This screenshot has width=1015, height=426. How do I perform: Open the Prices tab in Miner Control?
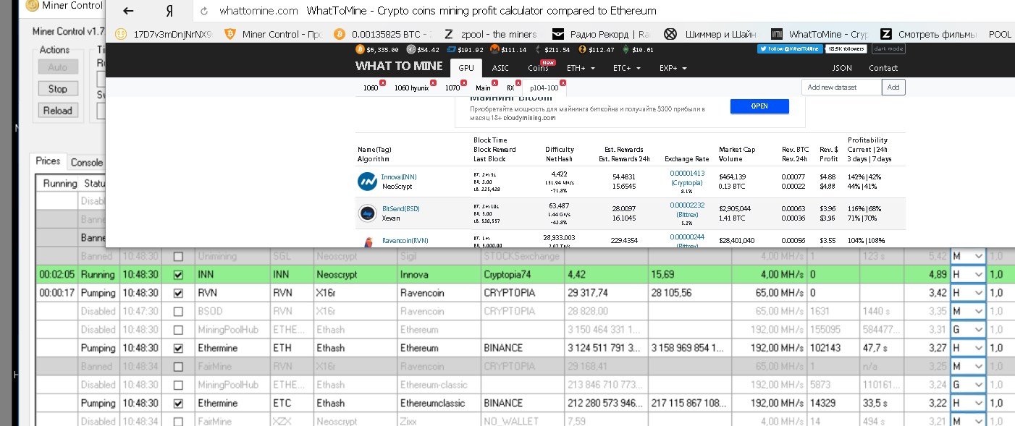tap(49, 161)
